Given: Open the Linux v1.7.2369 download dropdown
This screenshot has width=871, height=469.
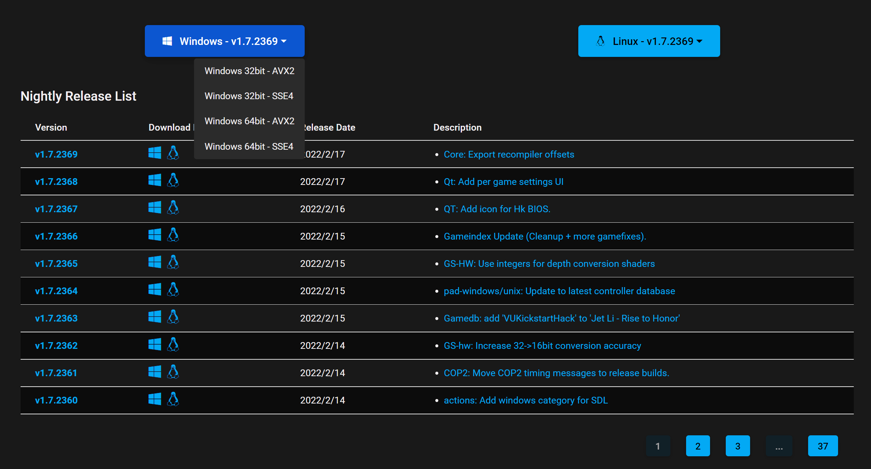Looking at the screenshot, I should (649, 41).
